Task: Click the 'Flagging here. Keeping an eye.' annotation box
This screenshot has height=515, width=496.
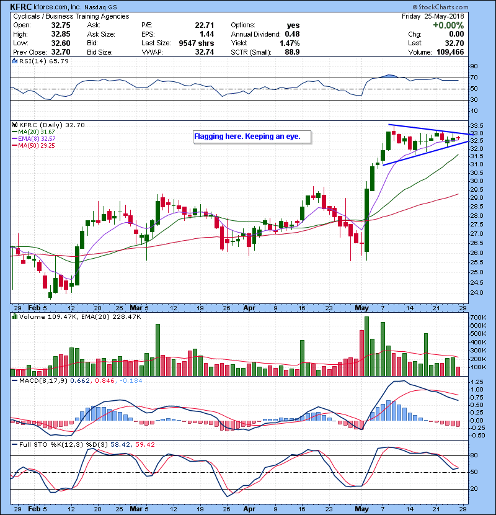Action: click(x=252, y=137)
